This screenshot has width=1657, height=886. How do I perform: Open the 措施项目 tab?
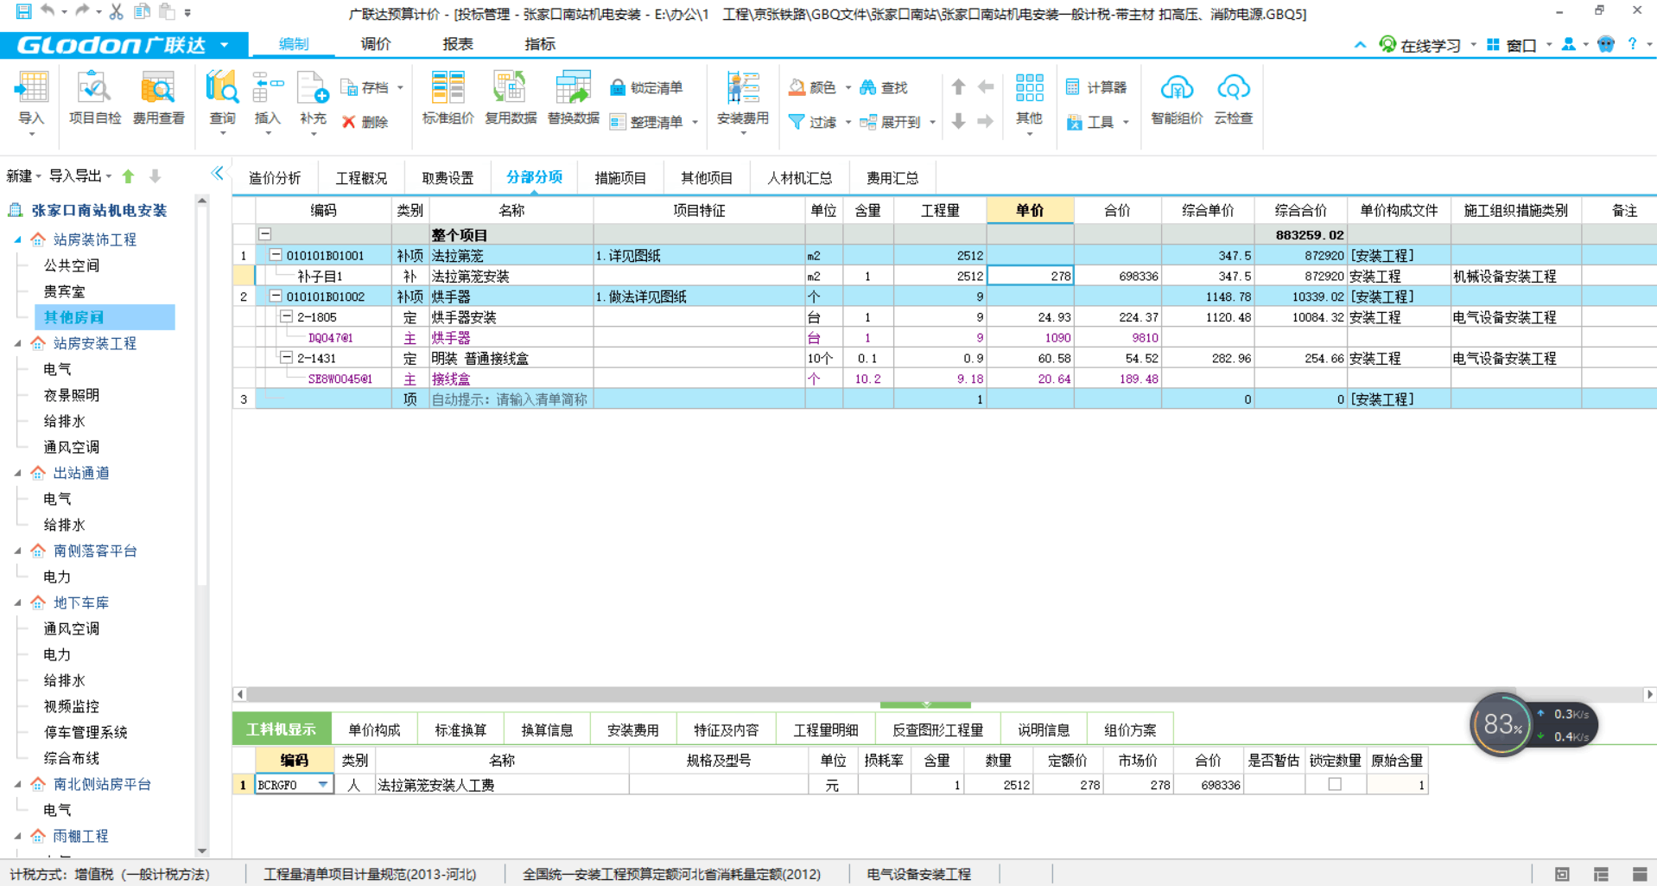tap(620, 178)
